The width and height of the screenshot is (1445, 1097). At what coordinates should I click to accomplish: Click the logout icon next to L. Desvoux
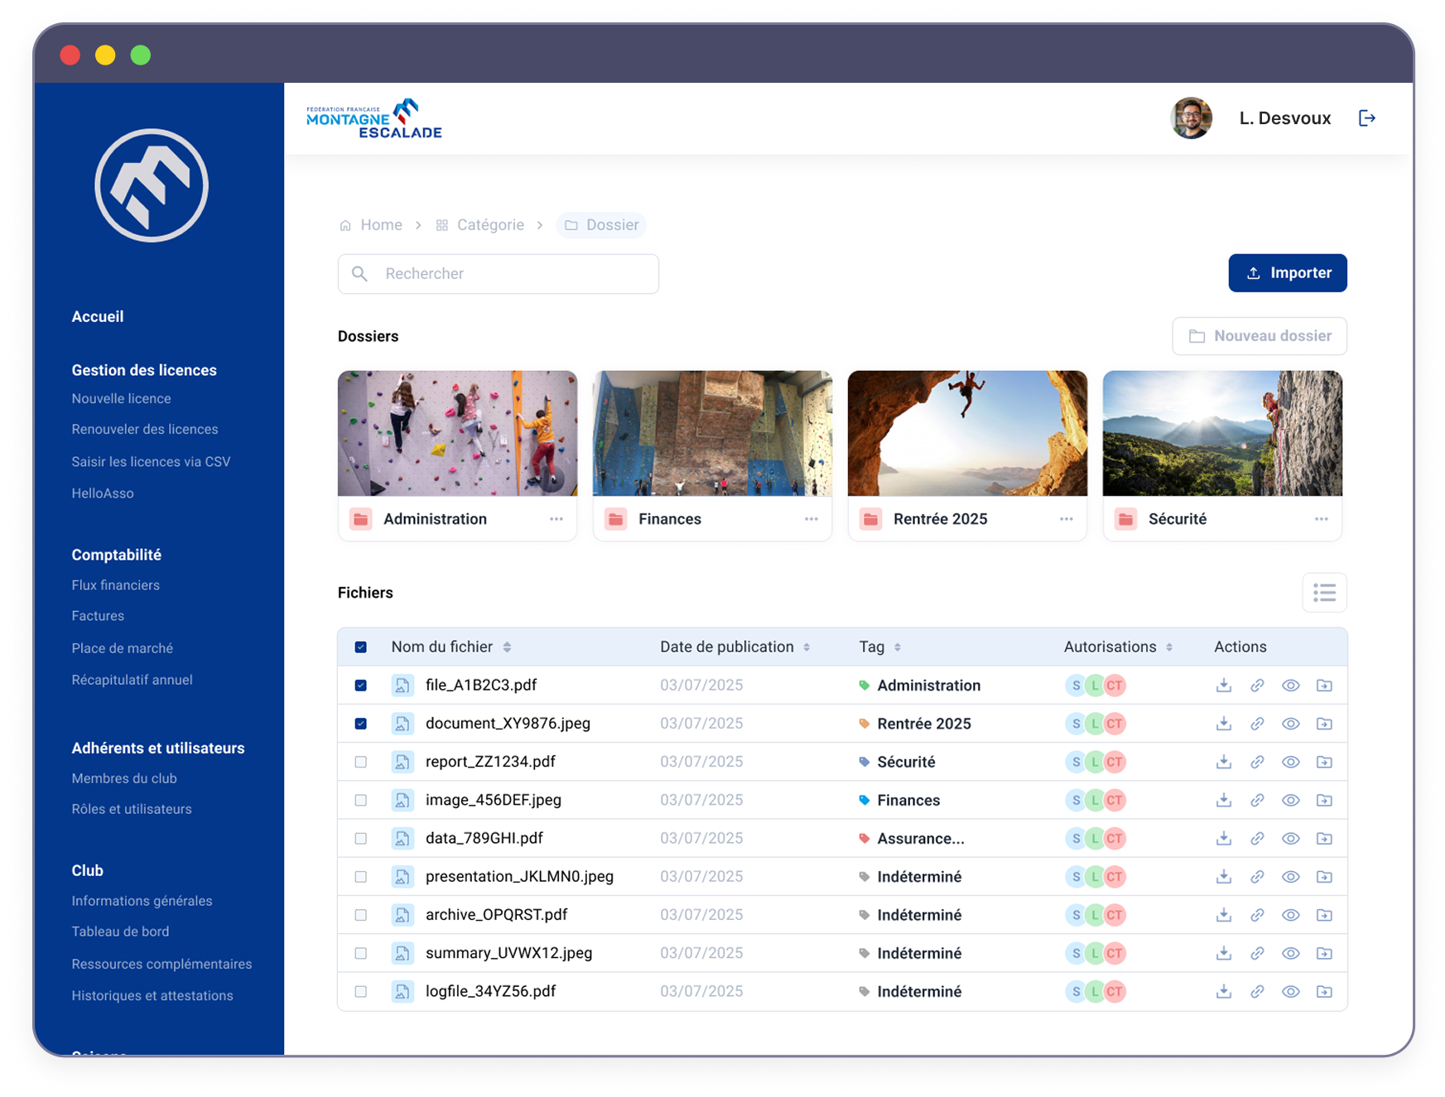click(1367, 118)
